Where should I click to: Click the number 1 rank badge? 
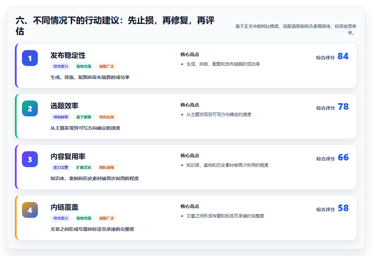30,58
